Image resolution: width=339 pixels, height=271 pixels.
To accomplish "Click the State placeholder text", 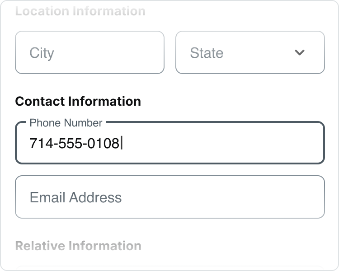I will pyautogui.click(x=207, y=53).
